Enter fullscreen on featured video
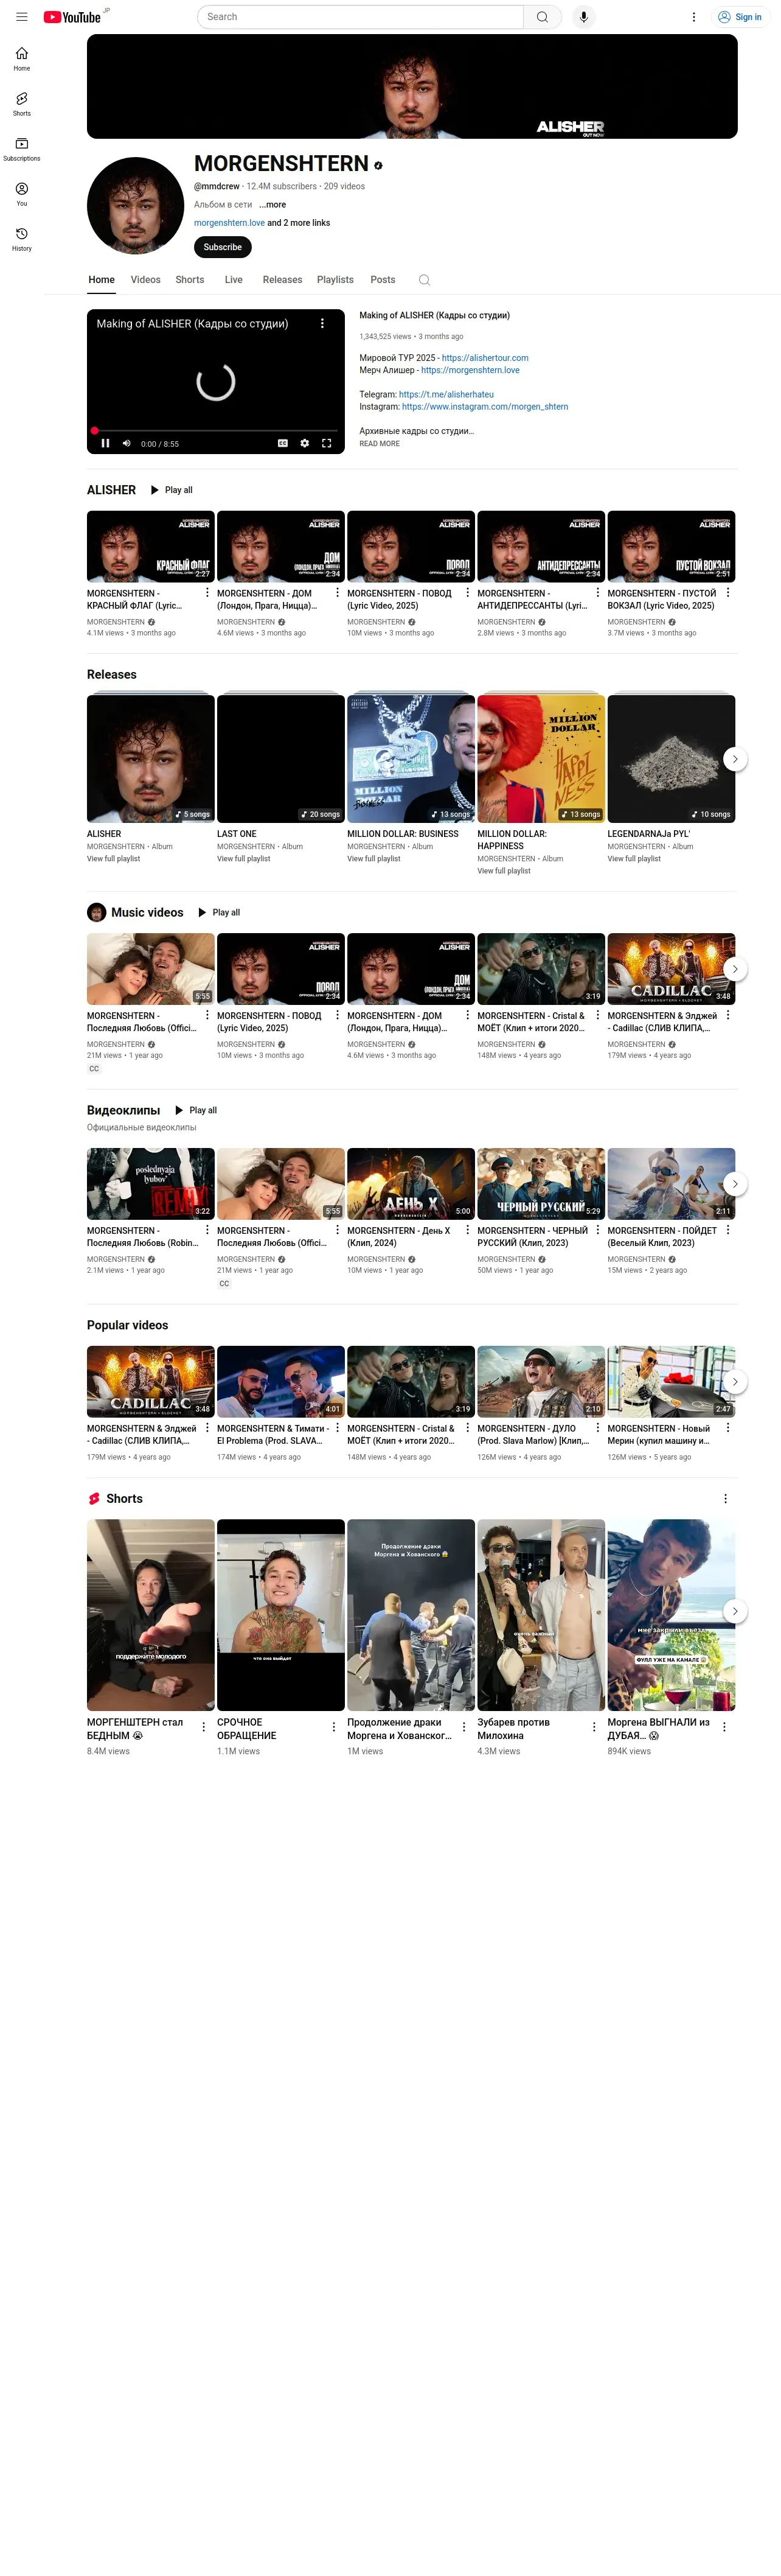 [327, 443]
